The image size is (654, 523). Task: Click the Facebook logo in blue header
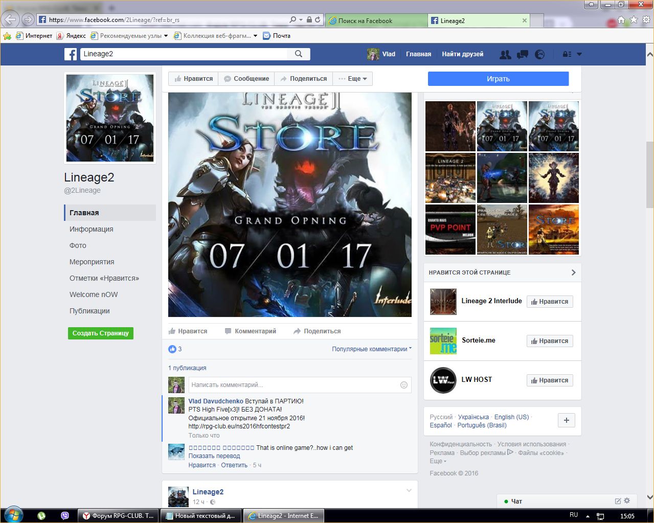(x=71, y=54)
